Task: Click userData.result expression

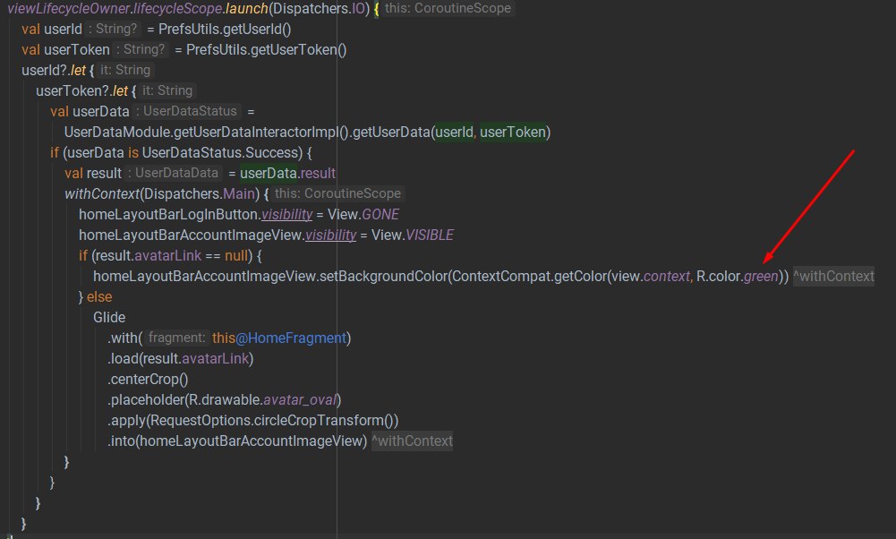Action: point(287,173)
